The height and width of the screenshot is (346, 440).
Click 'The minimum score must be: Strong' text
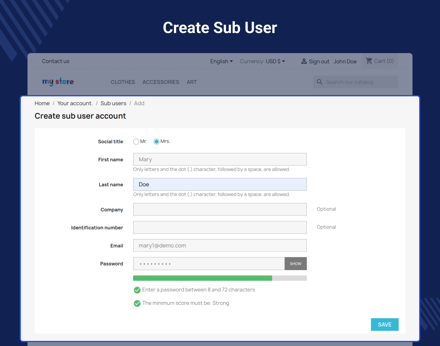[x=185, y=303]
